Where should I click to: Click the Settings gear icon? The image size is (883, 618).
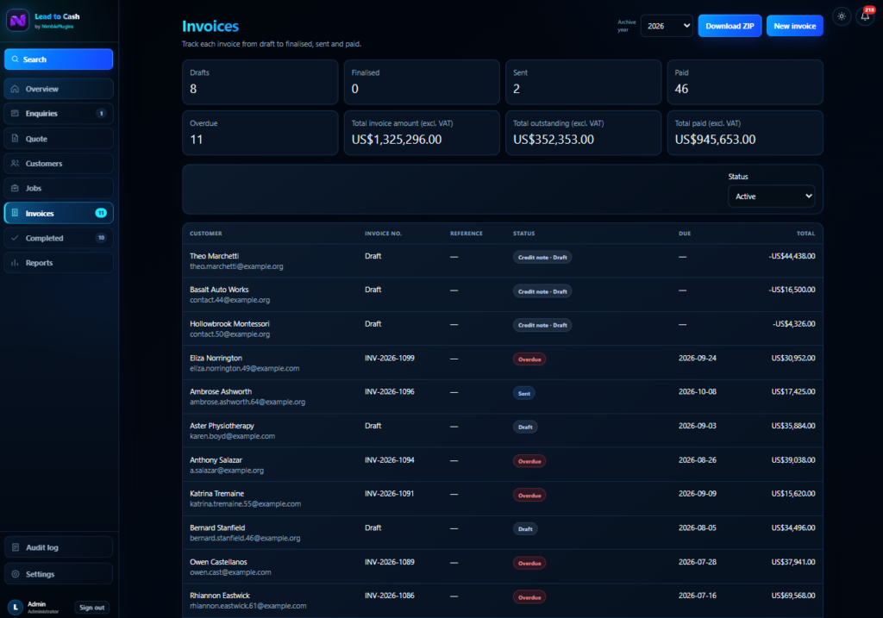(16, 574)
